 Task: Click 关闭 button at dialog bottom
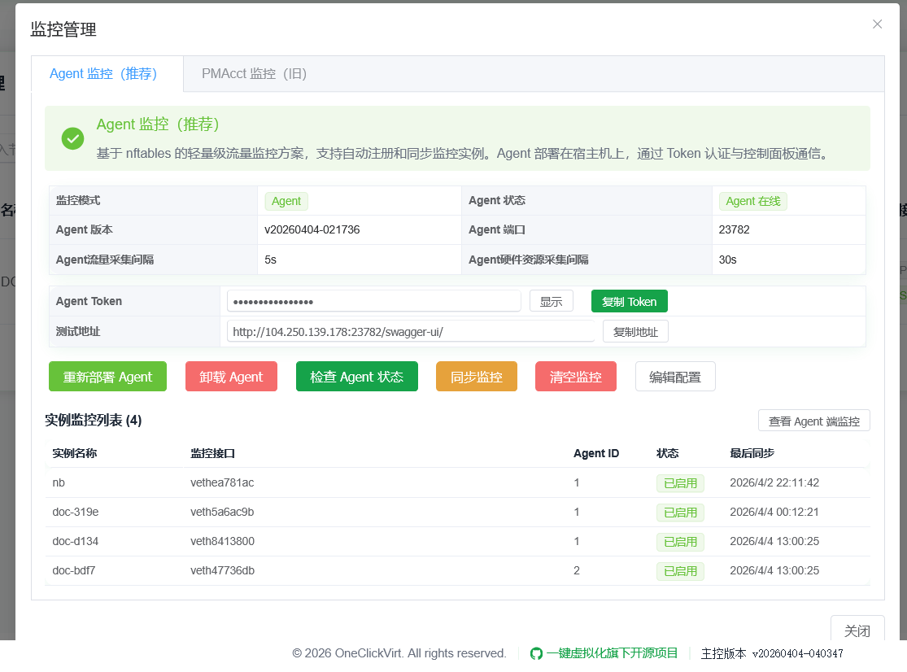(857, 631)
